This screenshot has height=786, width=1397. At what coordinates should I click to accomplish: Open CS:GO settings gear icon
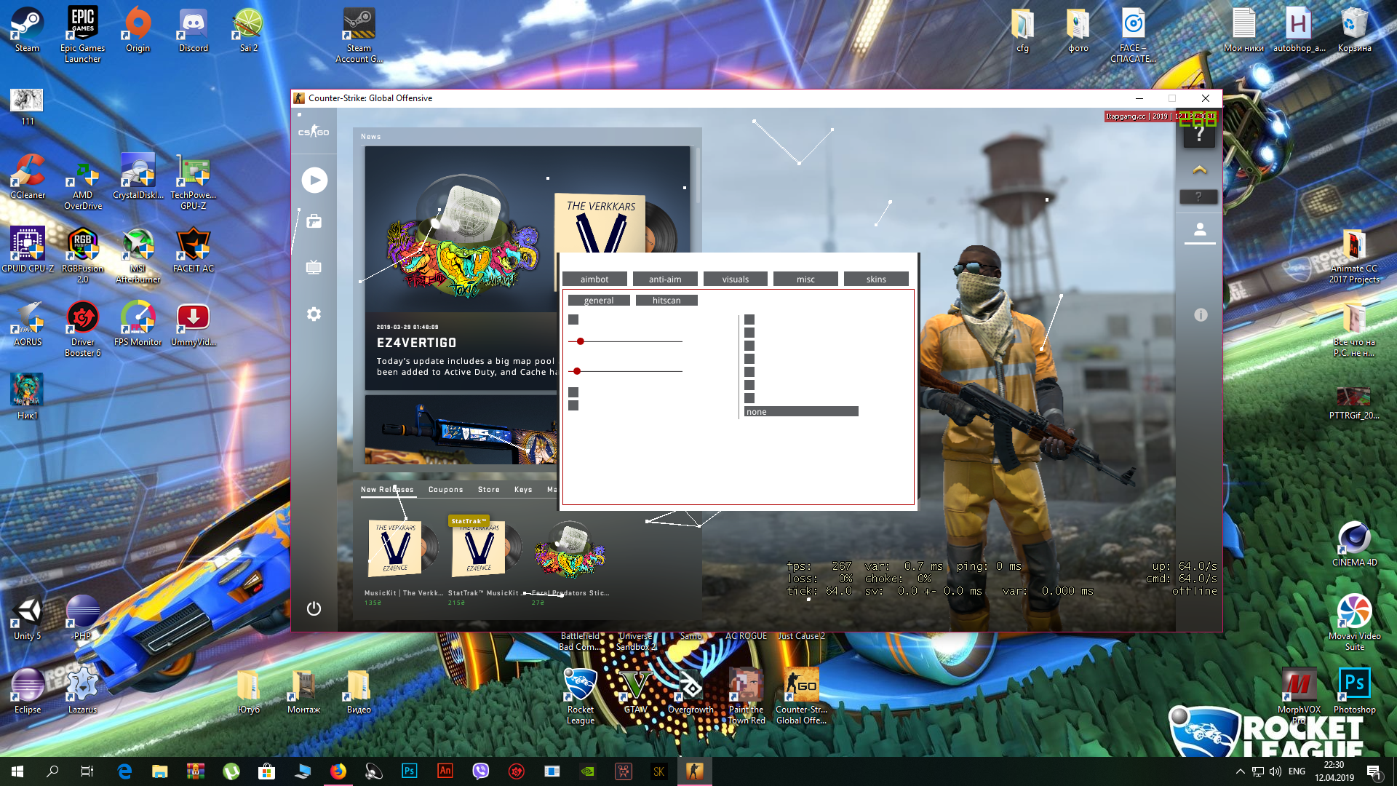(314, 314)
